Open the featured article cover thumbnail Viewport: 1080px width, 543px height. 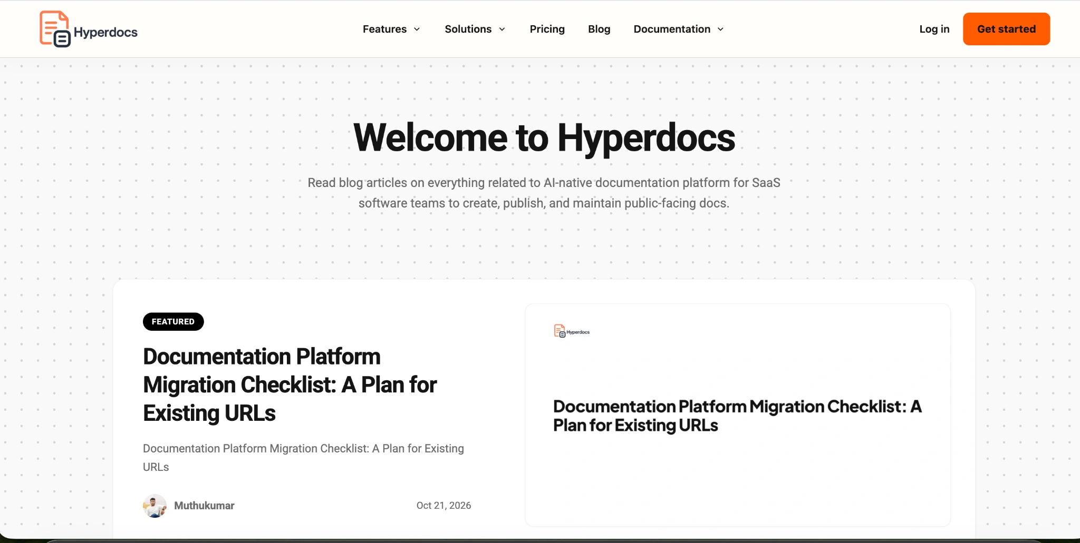738,415
